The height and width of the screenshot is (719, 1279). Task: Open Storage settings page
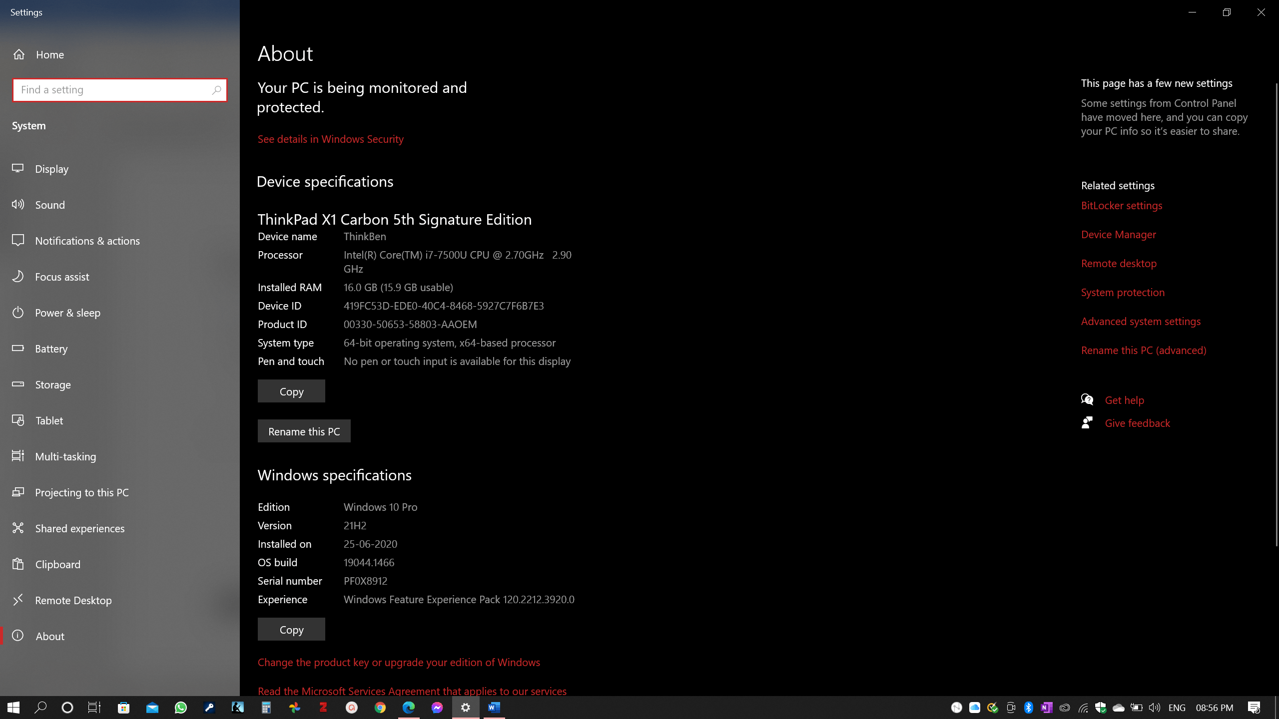pos(52,384)
